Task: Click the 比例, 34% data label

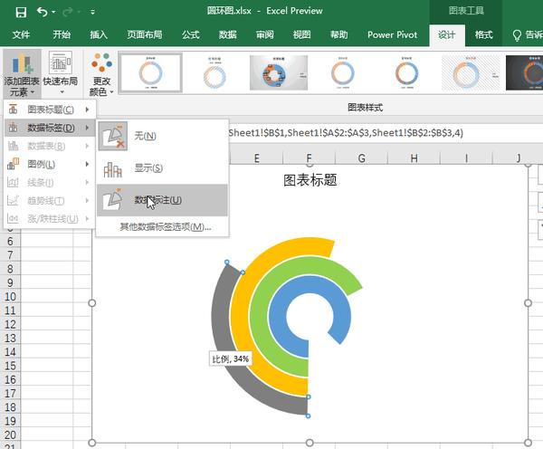Action: click(231, 358)
